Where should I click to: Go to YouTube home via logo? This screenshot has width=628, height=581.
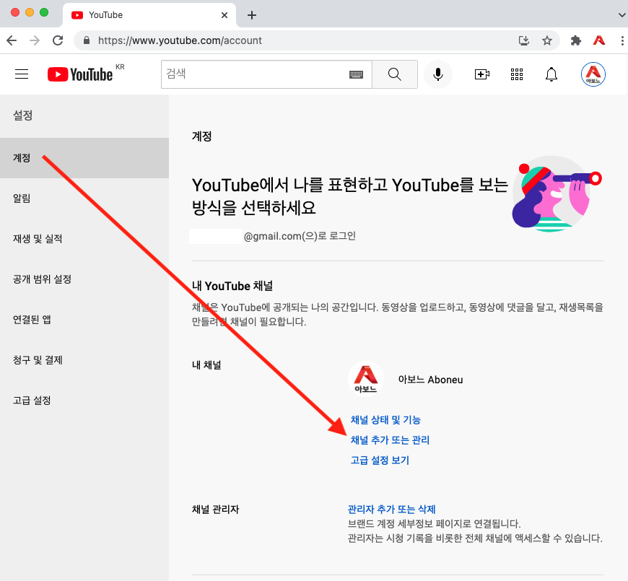(80, 74)
